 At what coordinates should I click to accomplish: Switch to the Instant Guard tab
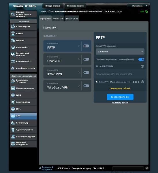(72, 18)
